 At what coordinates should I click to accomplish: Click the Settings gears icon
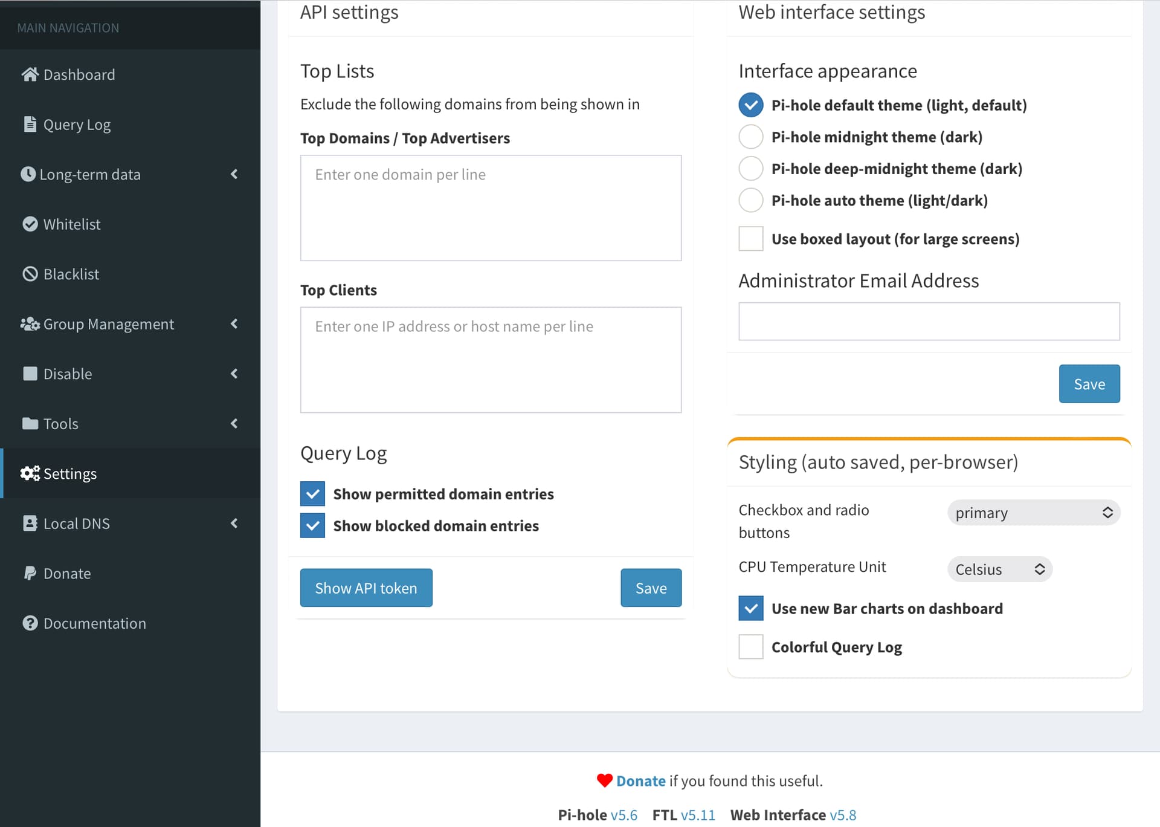coord(30,473)
